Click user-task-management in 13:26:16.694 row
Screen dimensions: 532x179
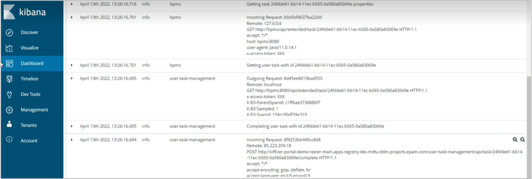coord(193,139)
